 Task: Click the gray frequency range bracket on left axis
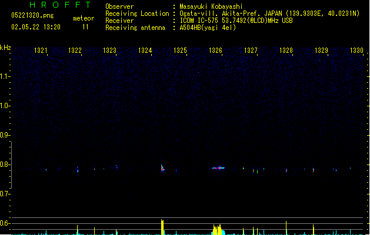click(x=11, y=164)
